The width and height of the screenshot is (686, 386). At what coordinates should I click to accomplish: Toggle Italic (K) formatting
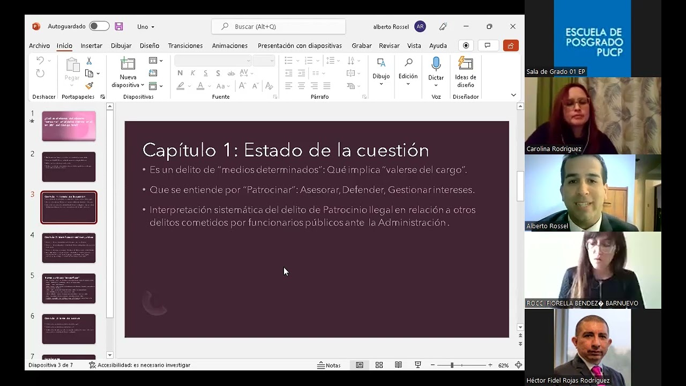point(192,73)
